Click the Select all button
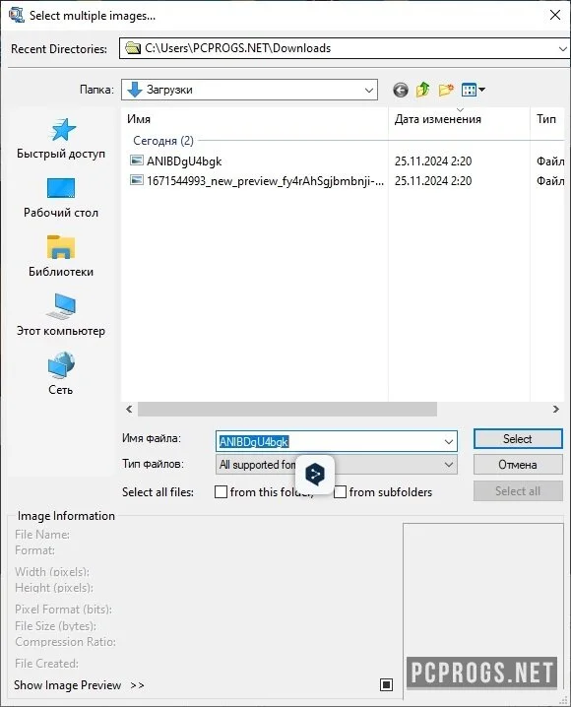Viewport: 571px width, 707px height. point(518,491)
